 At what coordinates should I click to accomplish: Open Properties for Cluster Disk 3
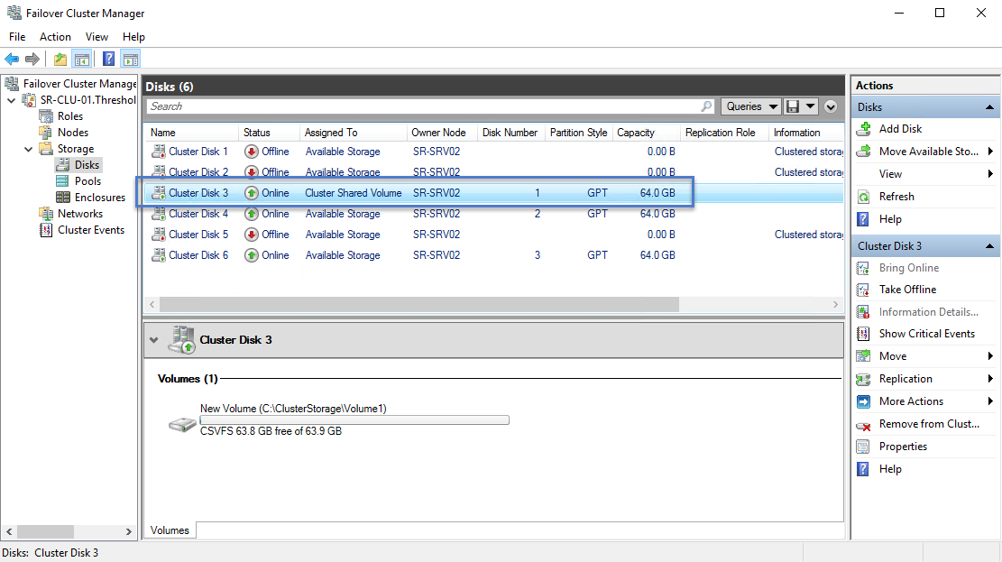[x=902, y=446]
